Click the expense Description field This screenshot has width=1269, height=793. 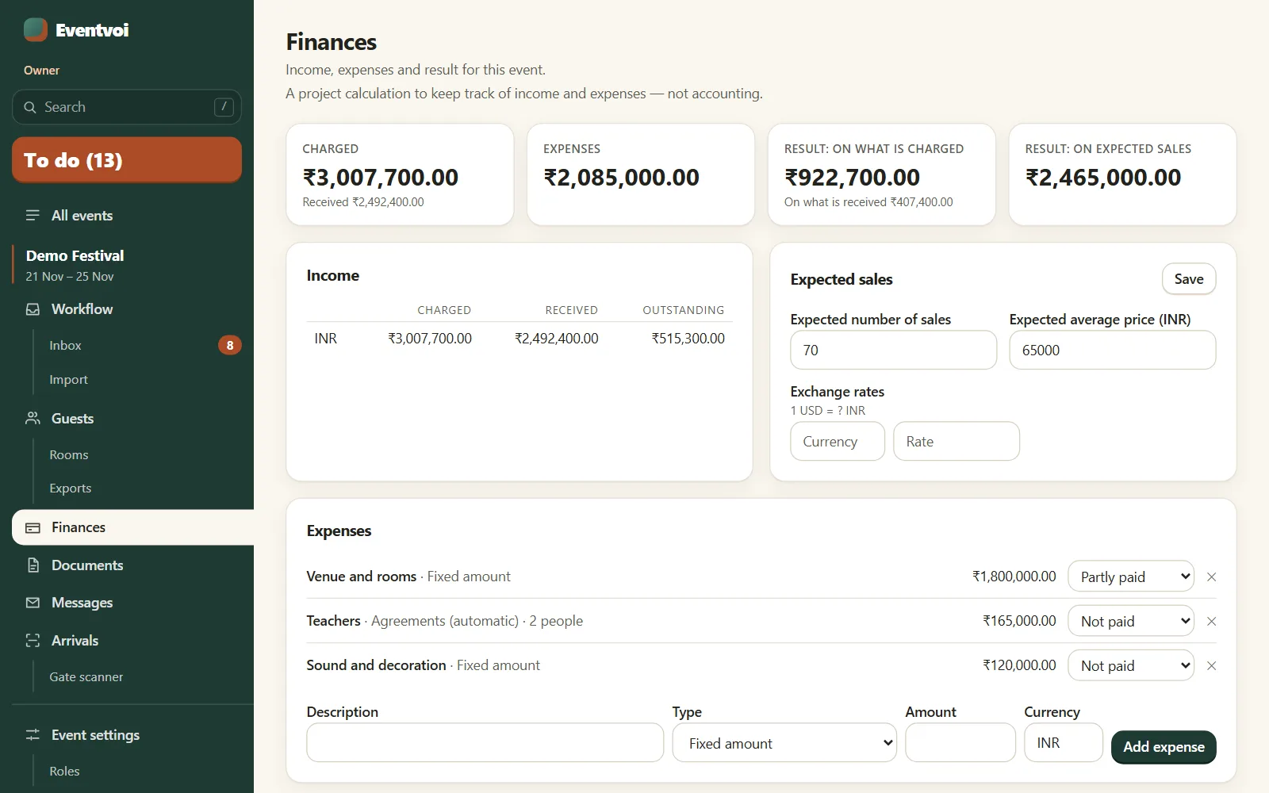pyautogui.click(x=485, y=743)
